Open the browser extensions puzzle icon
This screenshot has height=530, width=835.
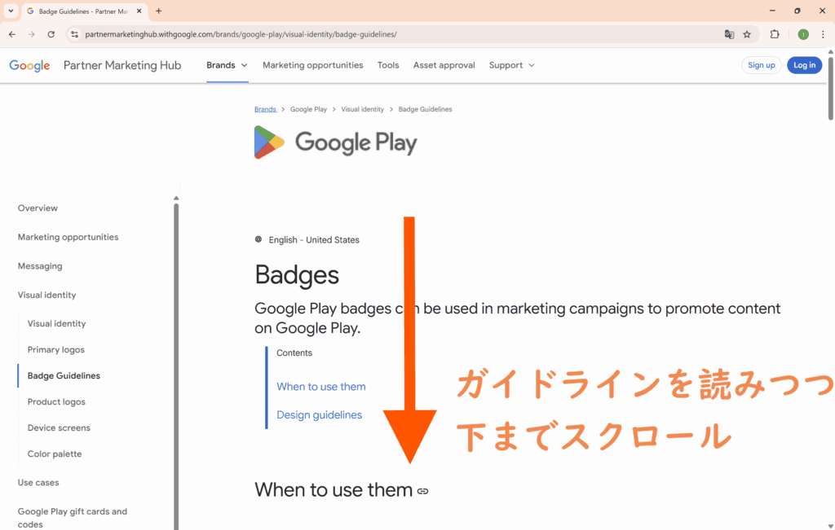775,34
